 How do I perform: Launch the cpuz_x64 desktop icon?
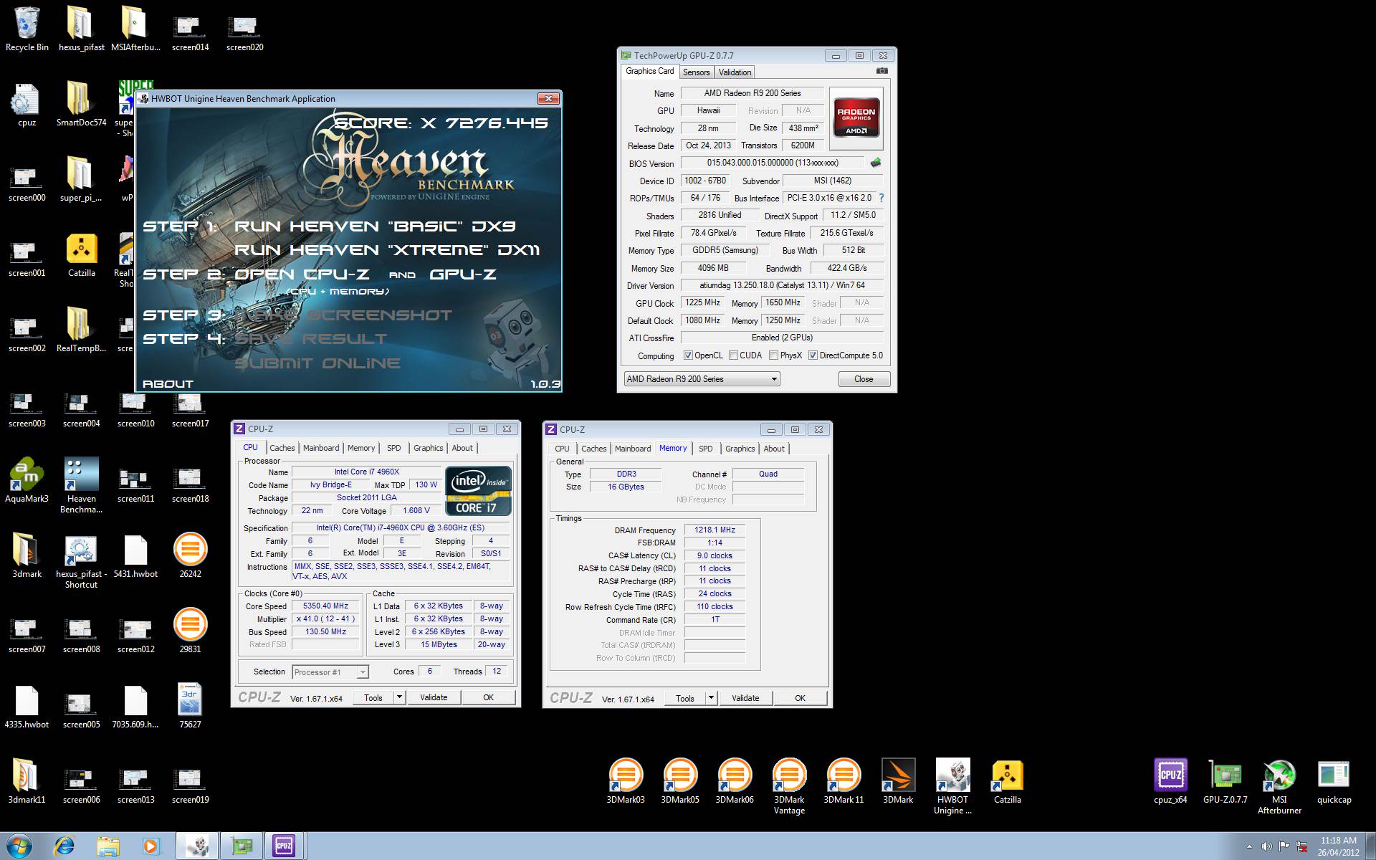(1170, 781)
